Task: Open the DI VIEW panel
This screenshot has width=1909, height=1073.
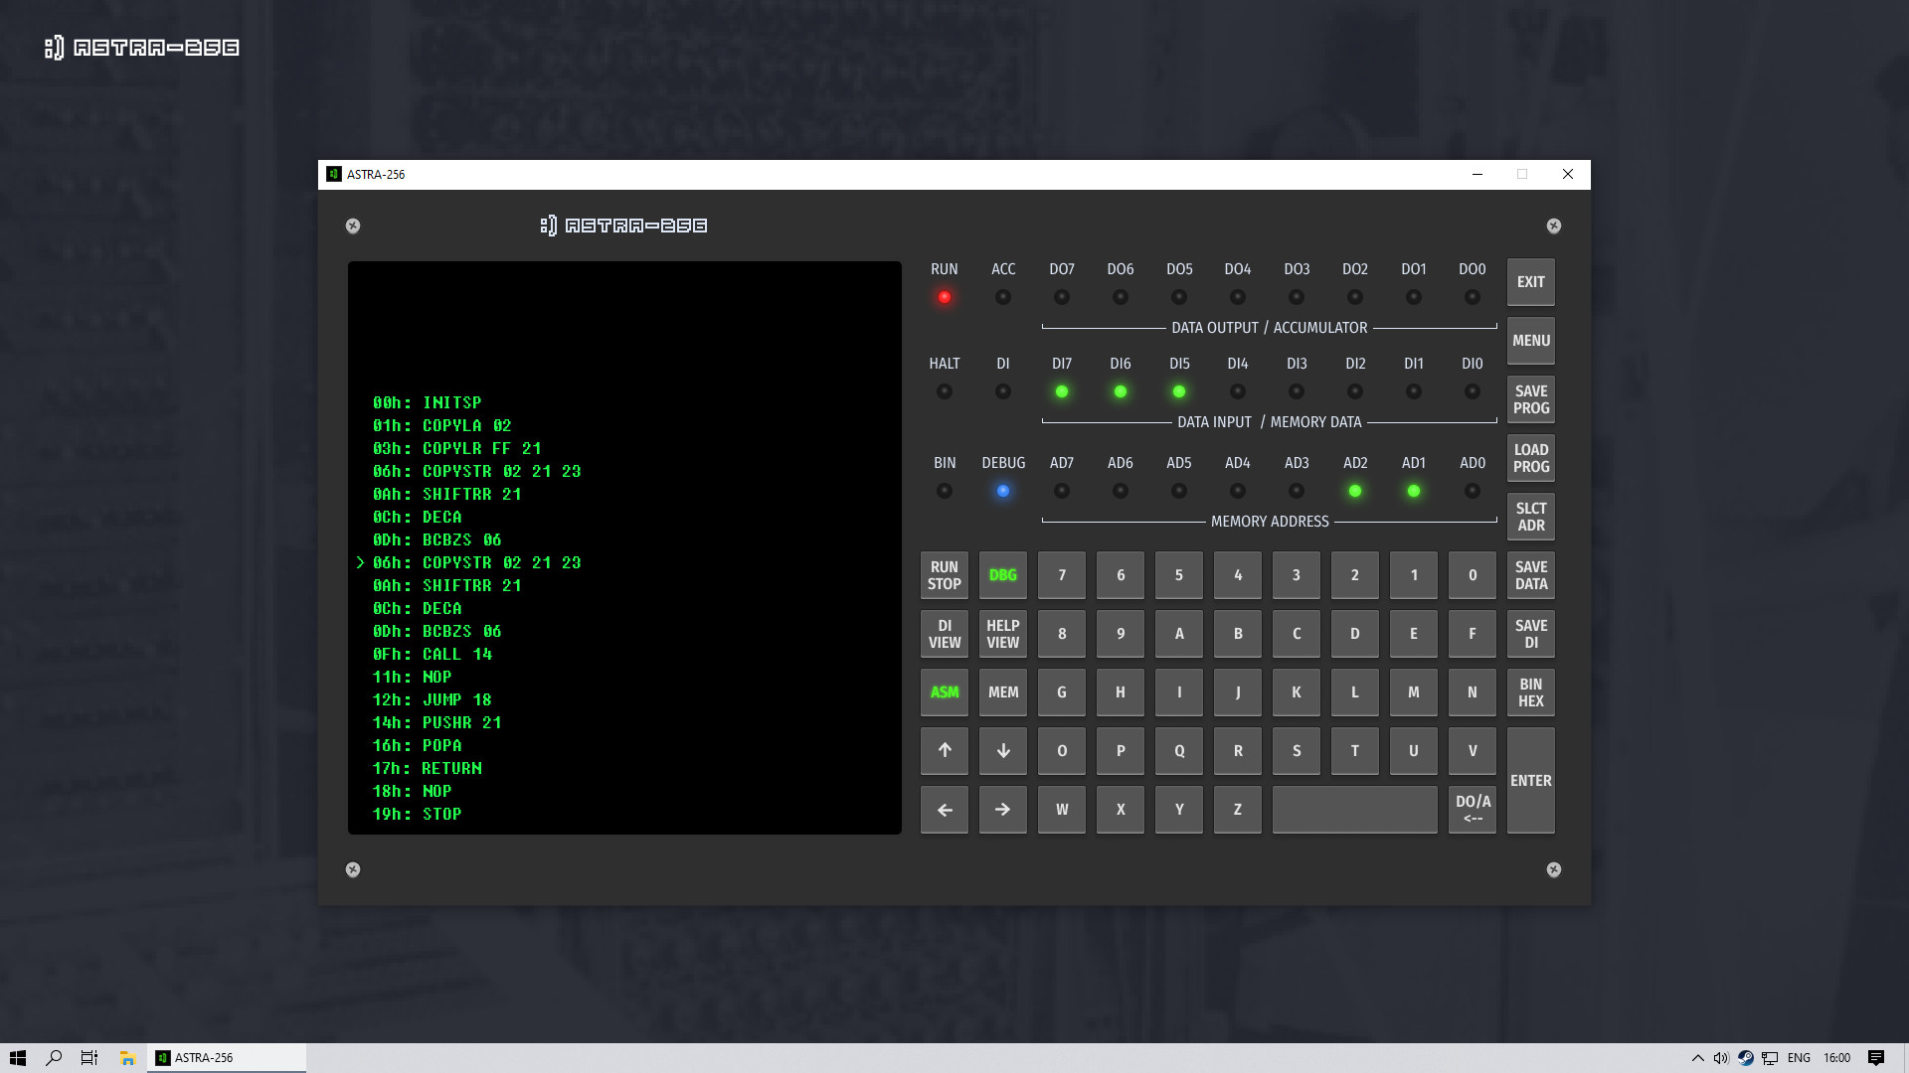Action: (944, 634)
